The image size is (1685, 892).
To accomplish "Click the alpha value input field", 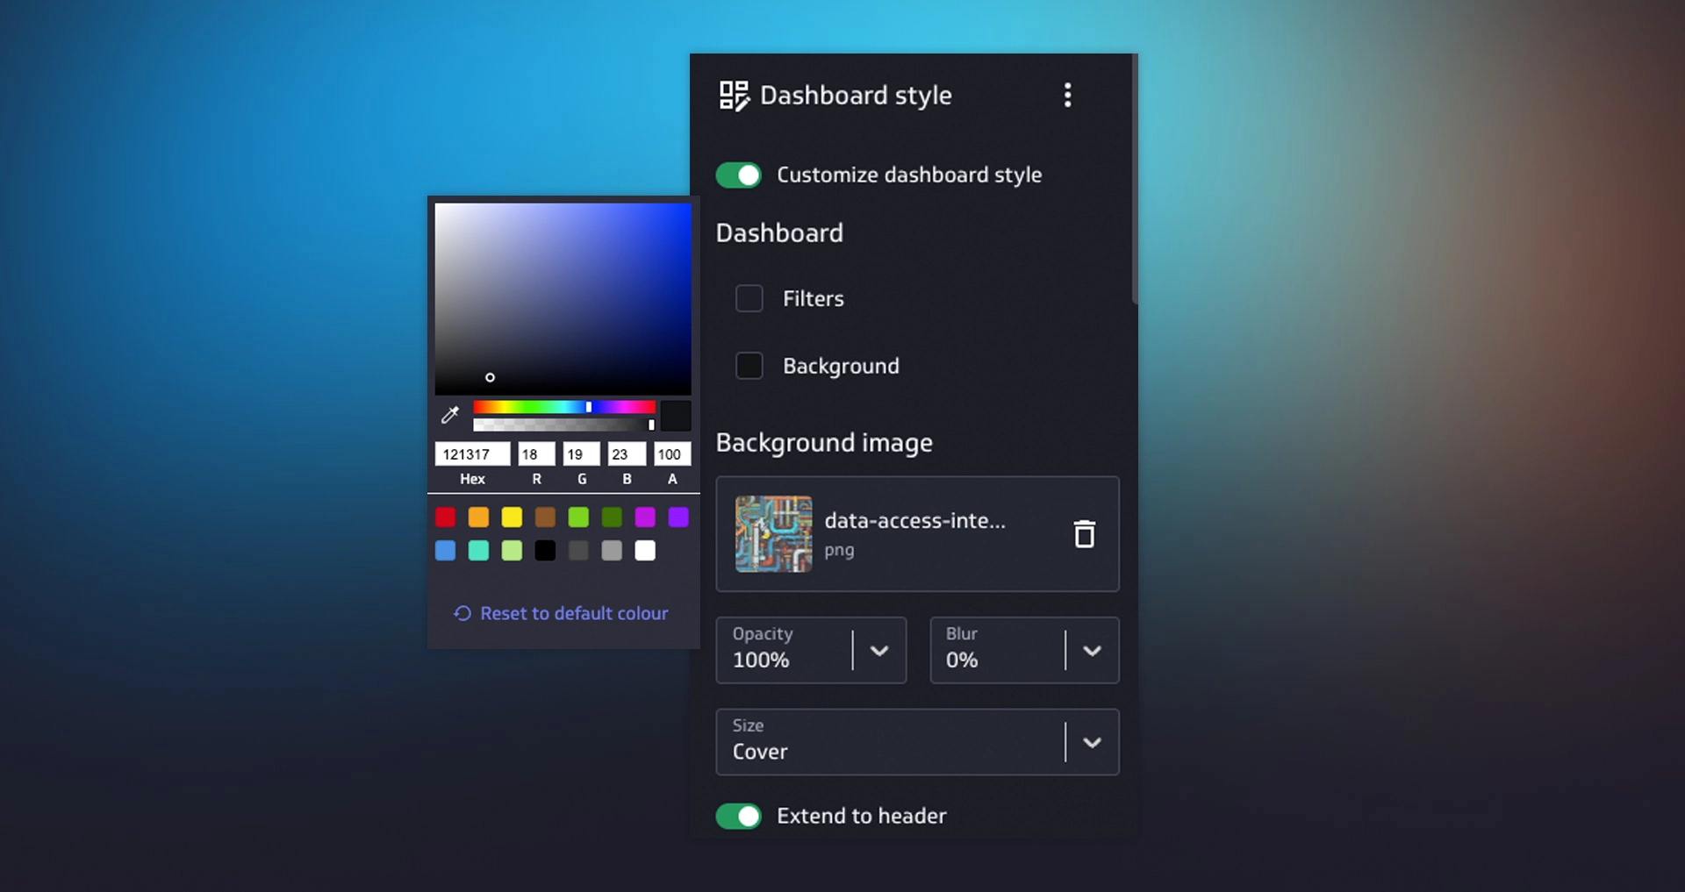I will [671, 454].
